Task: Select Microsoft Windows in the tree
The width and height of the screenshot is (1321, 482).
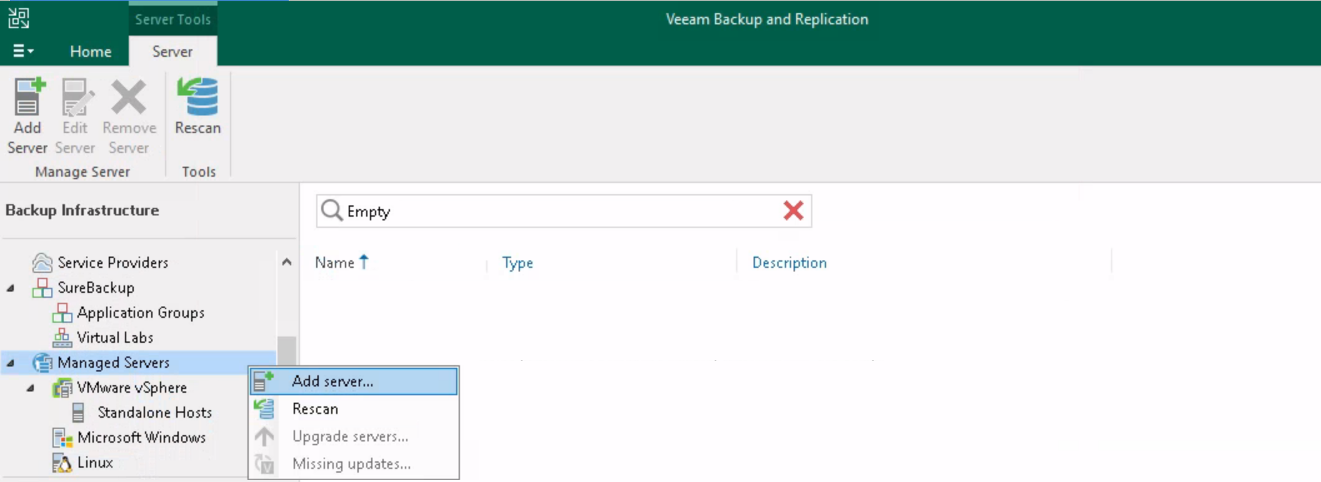Action: coord(141,438)
